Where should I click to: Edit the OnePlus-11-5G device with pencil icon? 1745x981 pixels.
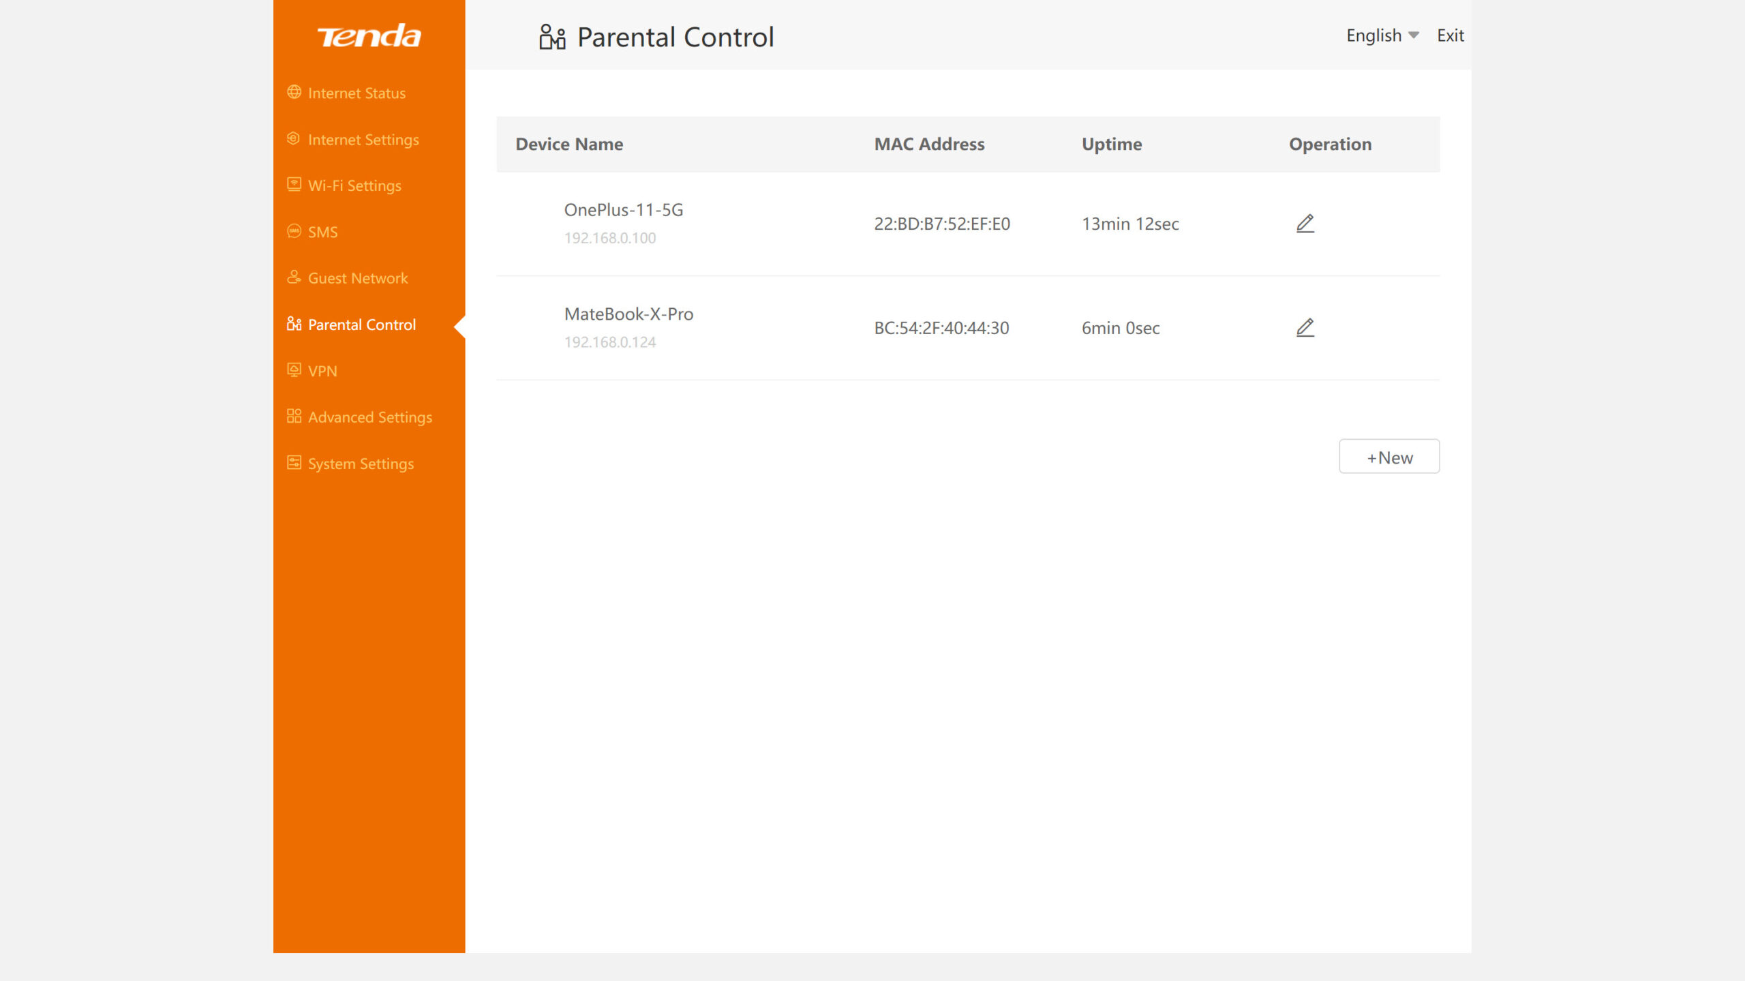pos(1305,224)
